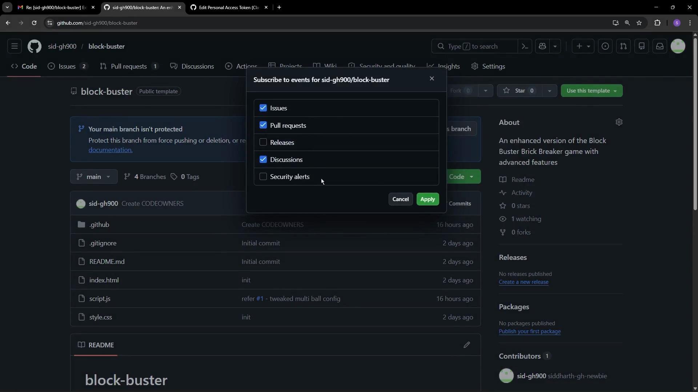
Task: Uncheck the Issues checkbox
Action: (263, 108)
